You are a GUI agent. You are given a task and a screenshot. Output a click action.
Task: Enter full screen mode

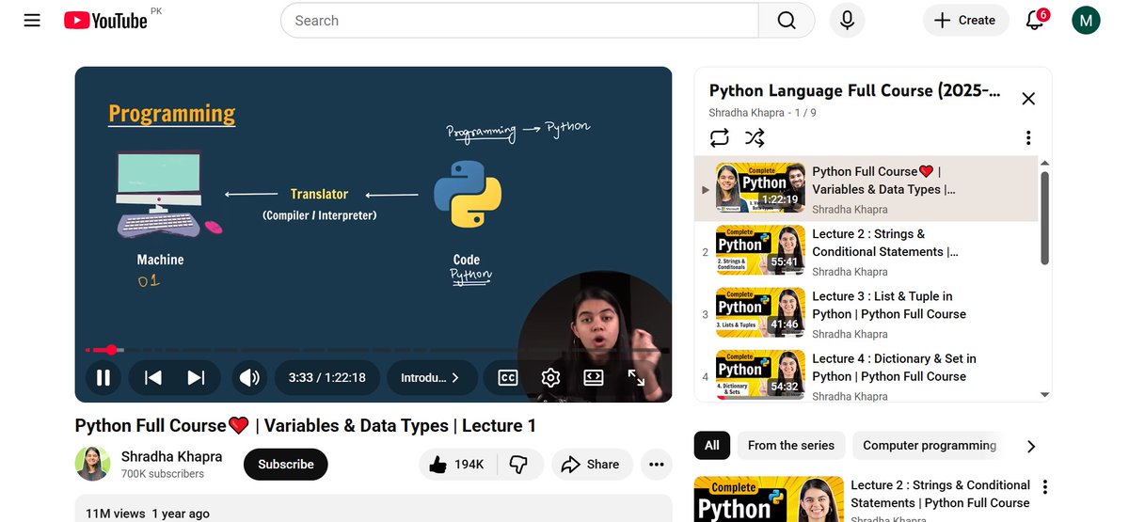[x=637, y=377]
